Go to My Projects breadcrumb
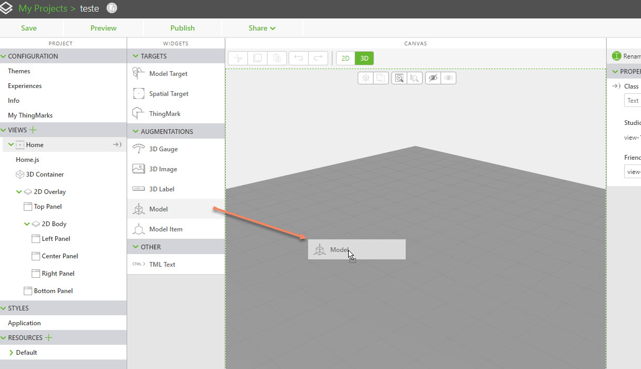Viewport: 641px width, 369px height. tap(42, 8)
